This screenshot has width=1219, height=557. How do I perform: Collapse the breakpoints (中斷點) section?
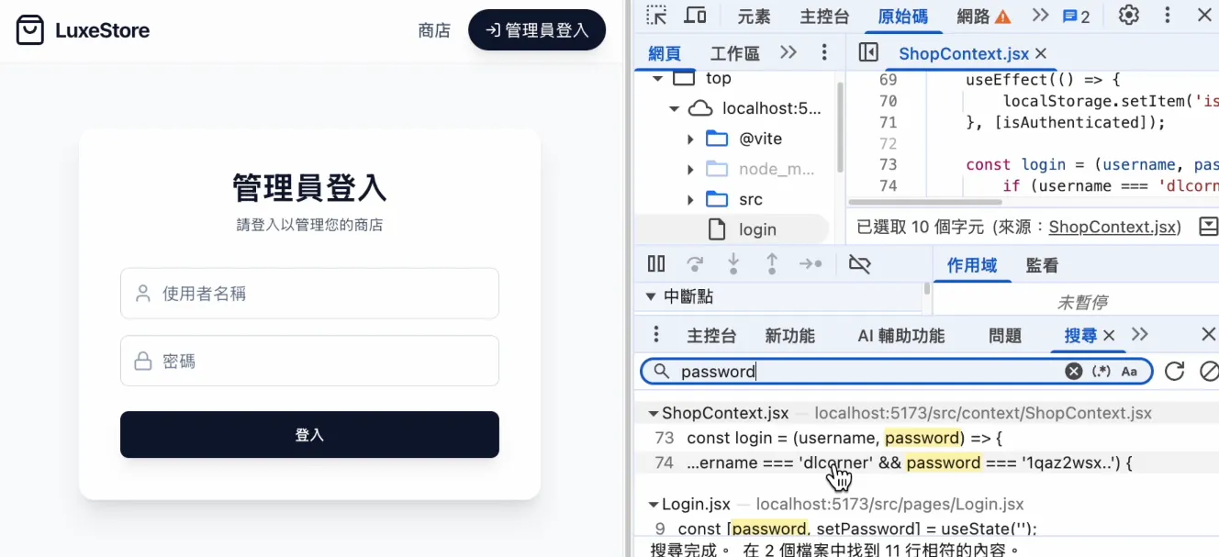click(x=650, y=296)
